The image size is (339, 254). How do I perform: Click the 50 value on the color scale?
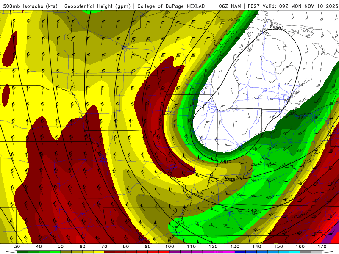tap(61, 246)
